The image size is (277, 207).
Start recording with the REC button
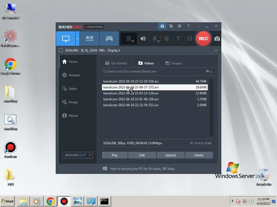203,39
